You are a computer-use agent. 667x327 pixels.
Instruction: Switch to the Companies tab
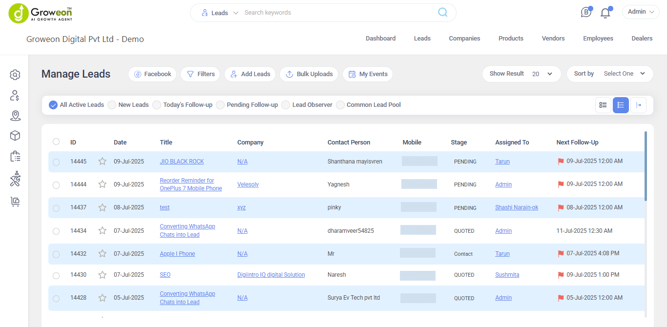tap(464, 38)
